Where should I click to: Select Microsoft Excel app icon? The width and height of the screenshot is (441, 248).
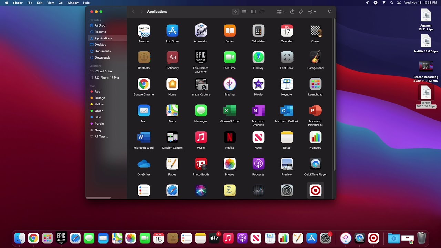tap(229, 111)
